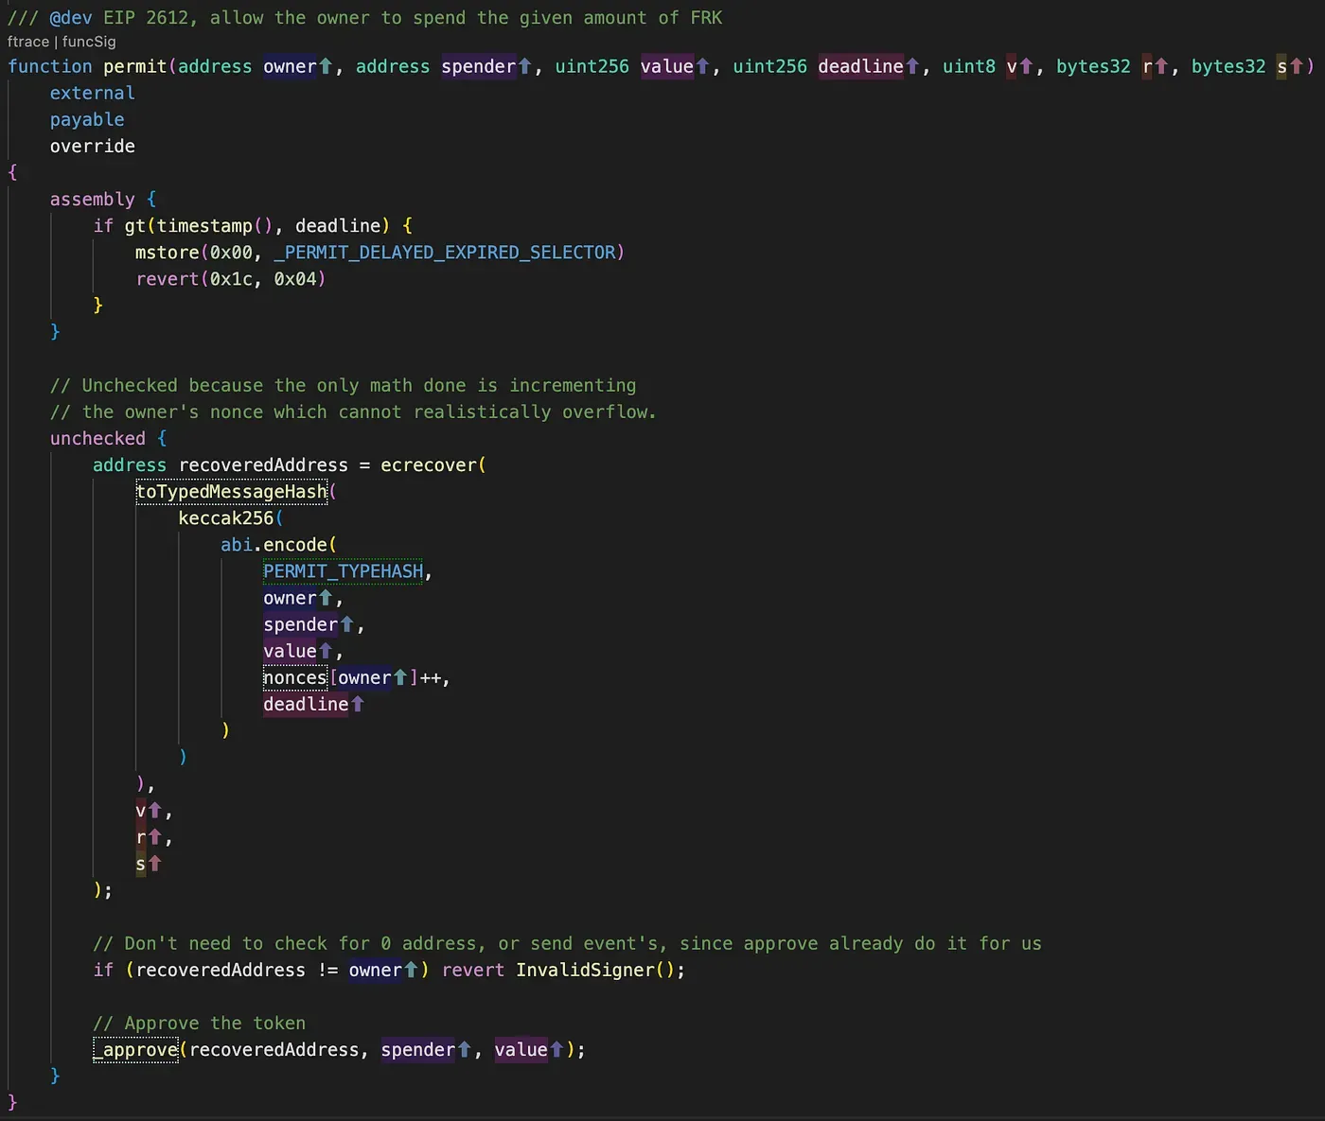Click the "PERMIT_TYPEHASH" constant
Screen dimensions: 1325x1121
[x=344, y=571]
